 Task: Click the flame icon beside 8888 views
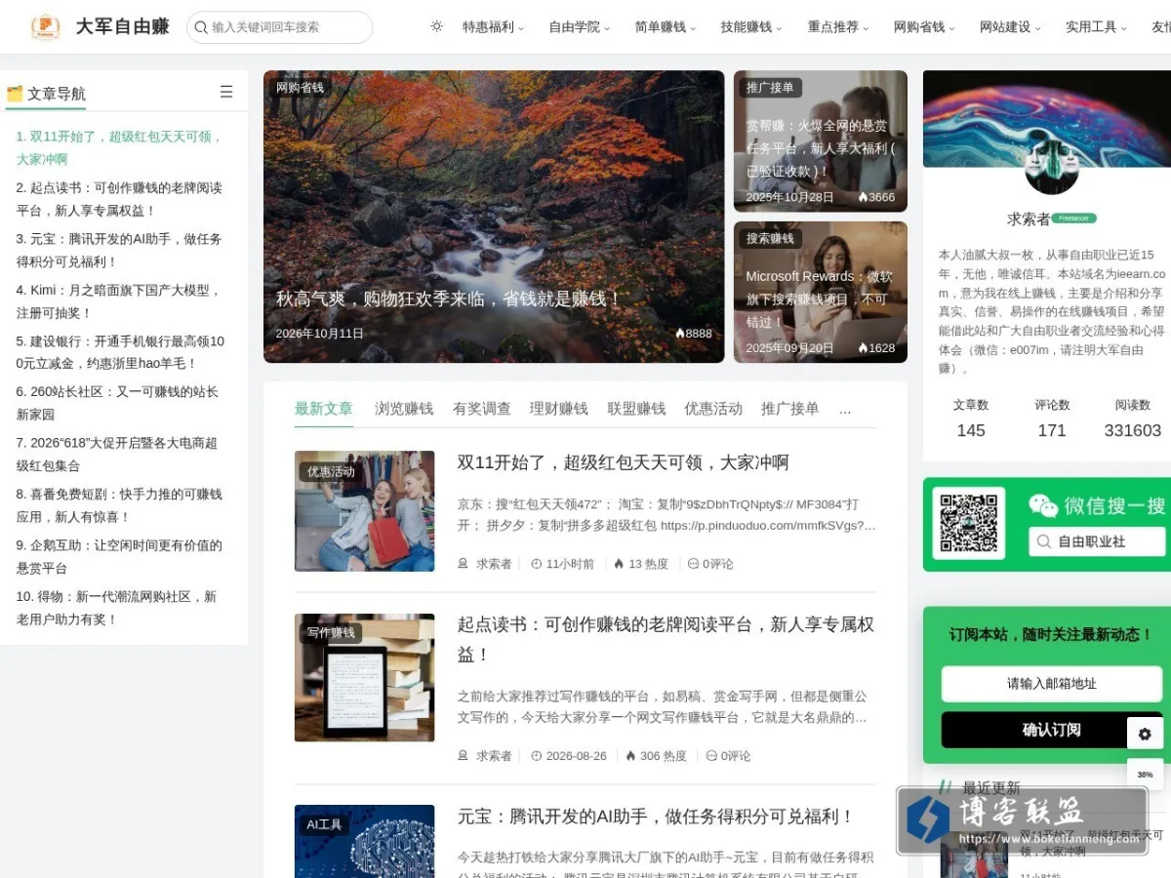[x=680, y=334]
